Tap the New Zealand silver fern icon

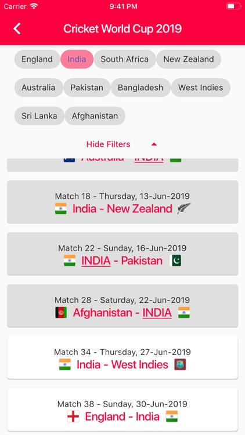(x=184, y=208)
